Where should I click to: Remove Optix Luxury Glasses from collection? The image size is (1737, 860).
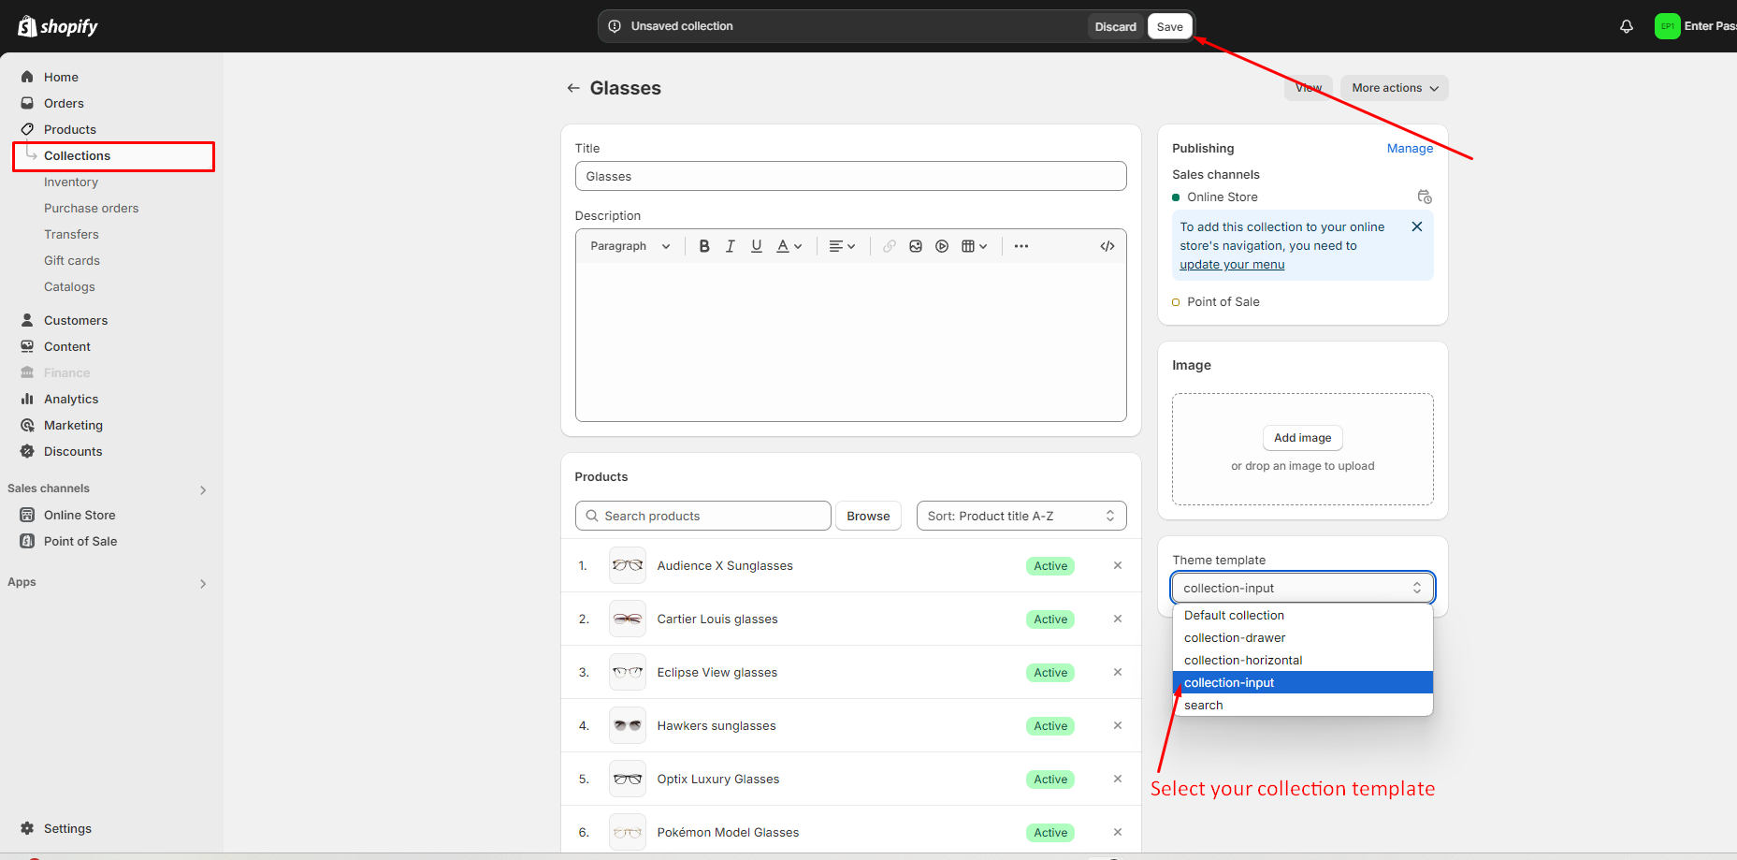(1118, 779)
